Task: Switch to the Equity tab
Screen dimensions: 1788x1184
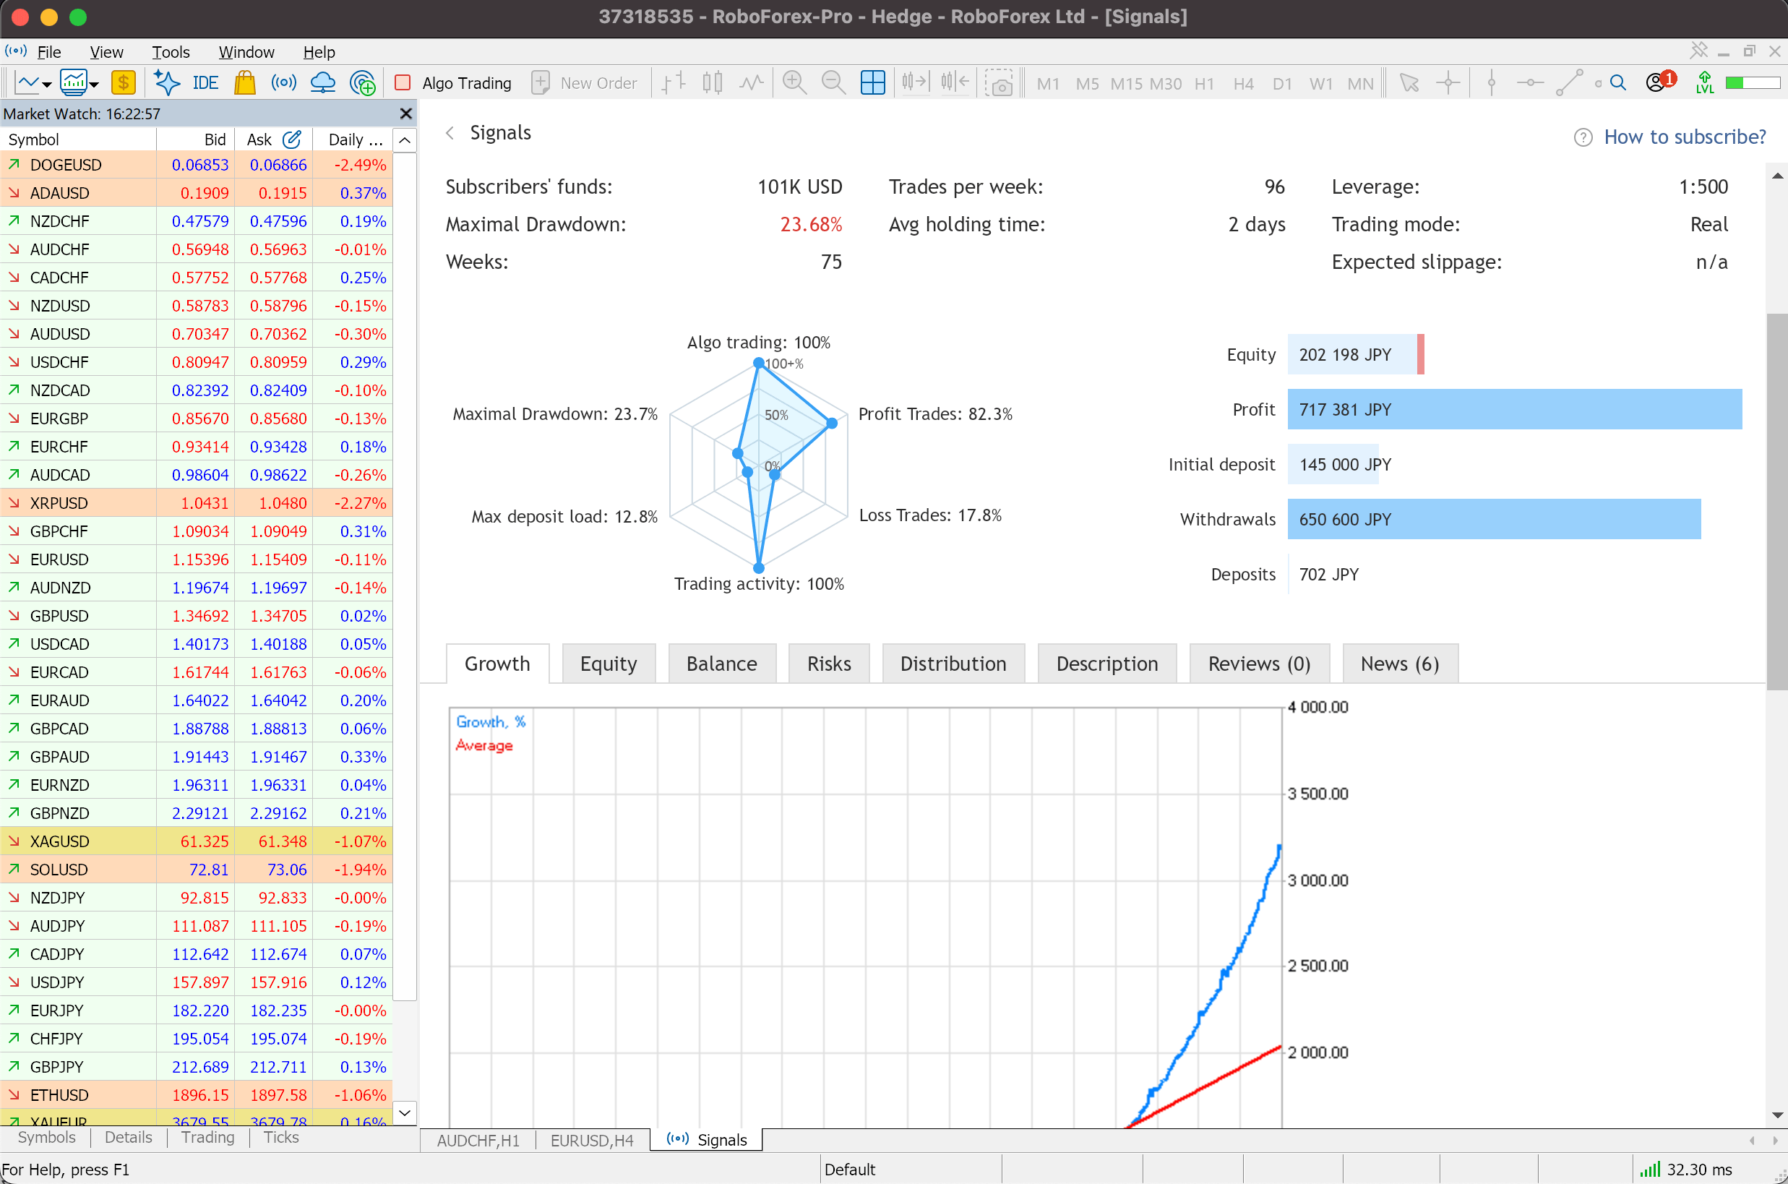Action: coord(609,664)
